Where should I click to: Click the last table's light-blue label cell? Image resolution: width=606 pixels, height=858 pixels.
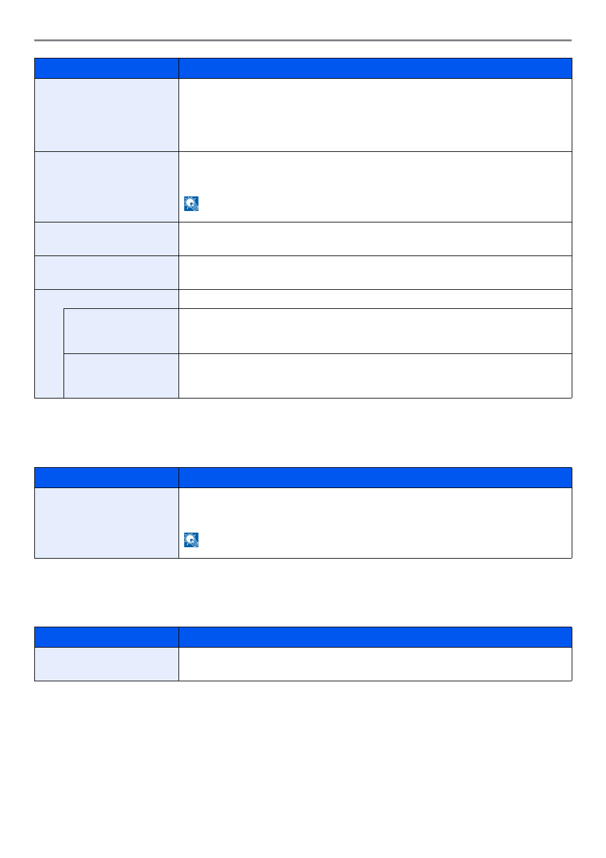(x=107, y=664)
